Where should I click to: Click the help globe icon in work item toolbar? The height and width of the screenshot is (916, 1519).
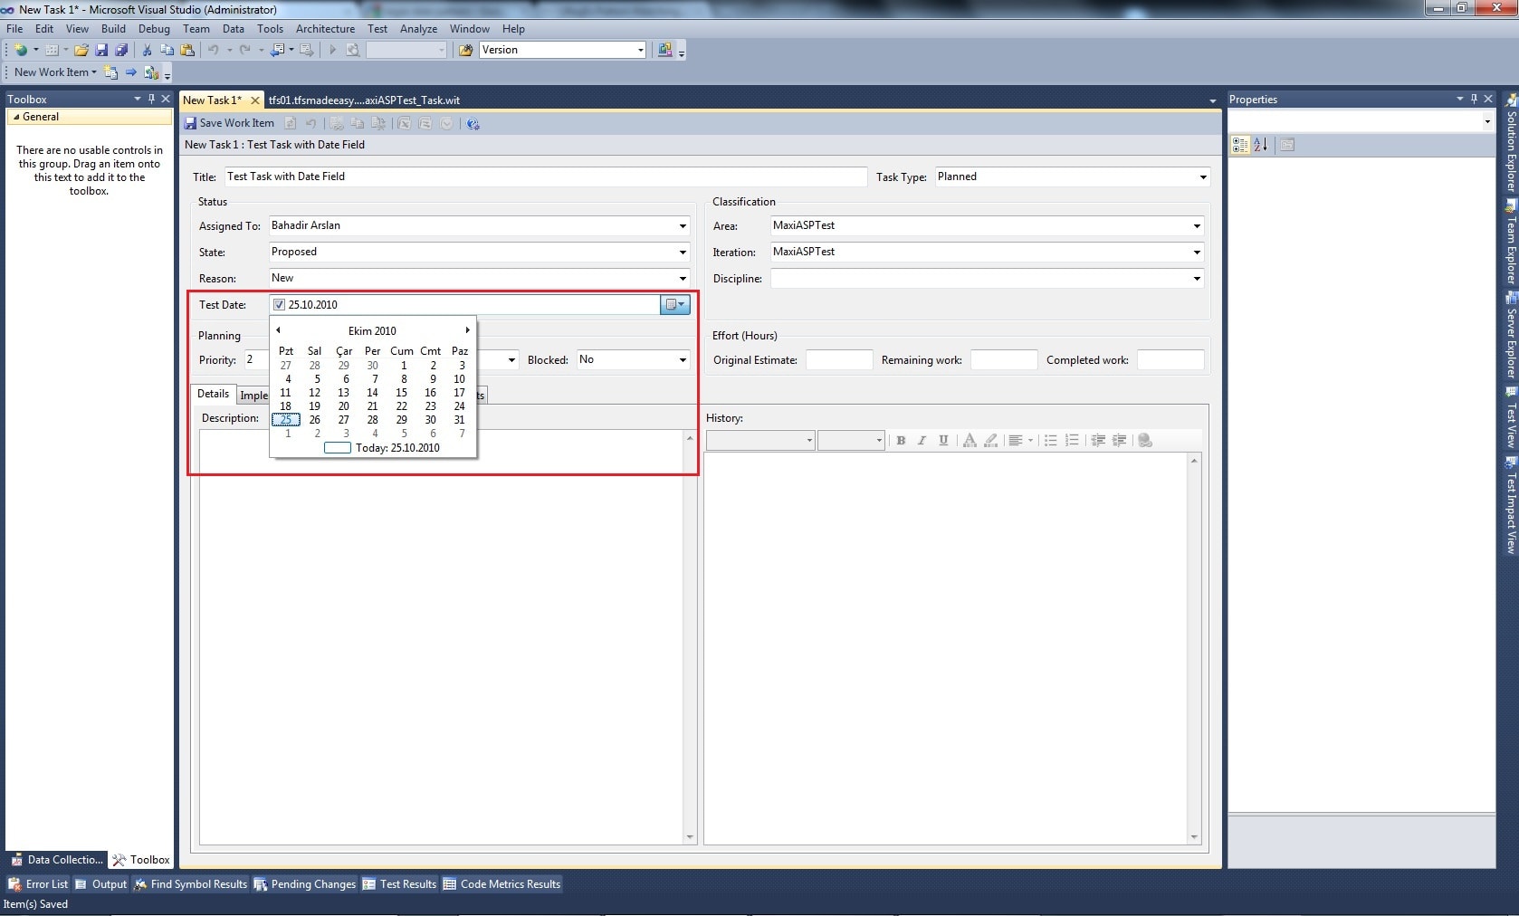tap(473, 123)
